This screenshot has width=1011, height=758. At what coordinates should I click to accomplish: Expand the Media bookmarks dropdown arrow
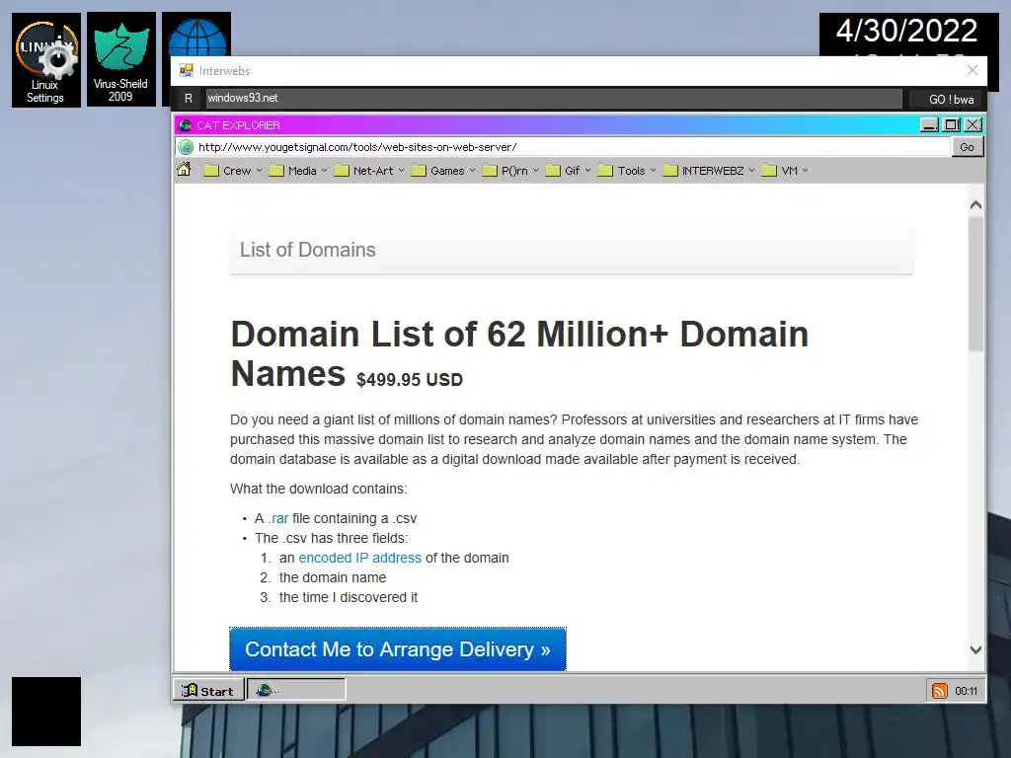pos(324,171)
